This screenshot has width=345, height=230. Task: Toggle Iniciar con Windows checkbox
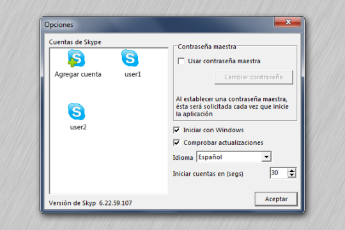[176, 130]
